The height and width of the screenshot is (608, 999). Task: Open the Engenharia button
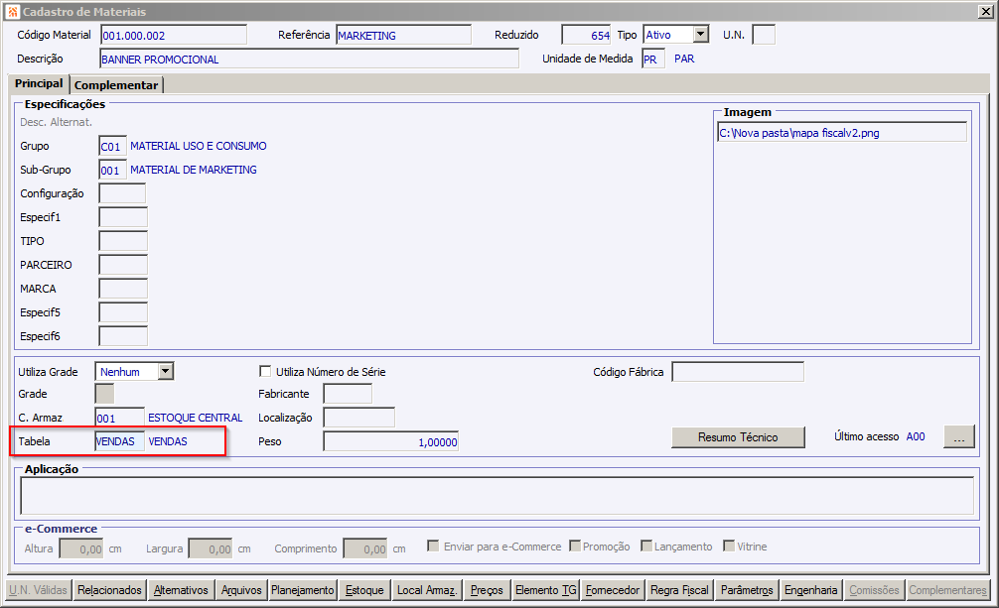pos(811,590)
